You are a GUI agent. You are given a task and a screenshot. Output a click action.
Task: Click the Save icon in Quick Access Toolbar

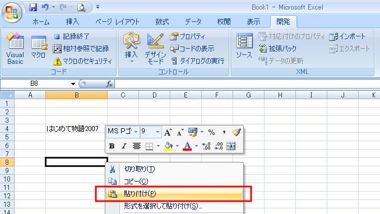[x=33, y=7]
